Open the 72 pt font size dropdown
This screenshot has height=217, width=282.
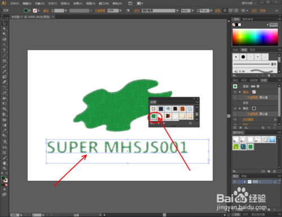pos(211,11)
